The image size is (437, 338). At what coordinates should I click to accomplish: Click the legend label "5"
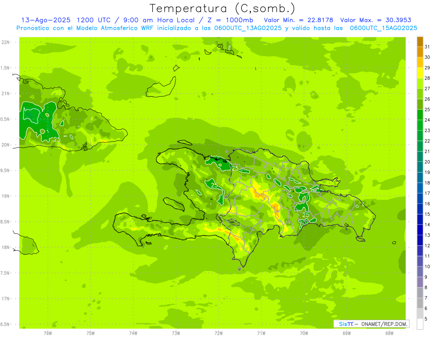coord(426,319)
